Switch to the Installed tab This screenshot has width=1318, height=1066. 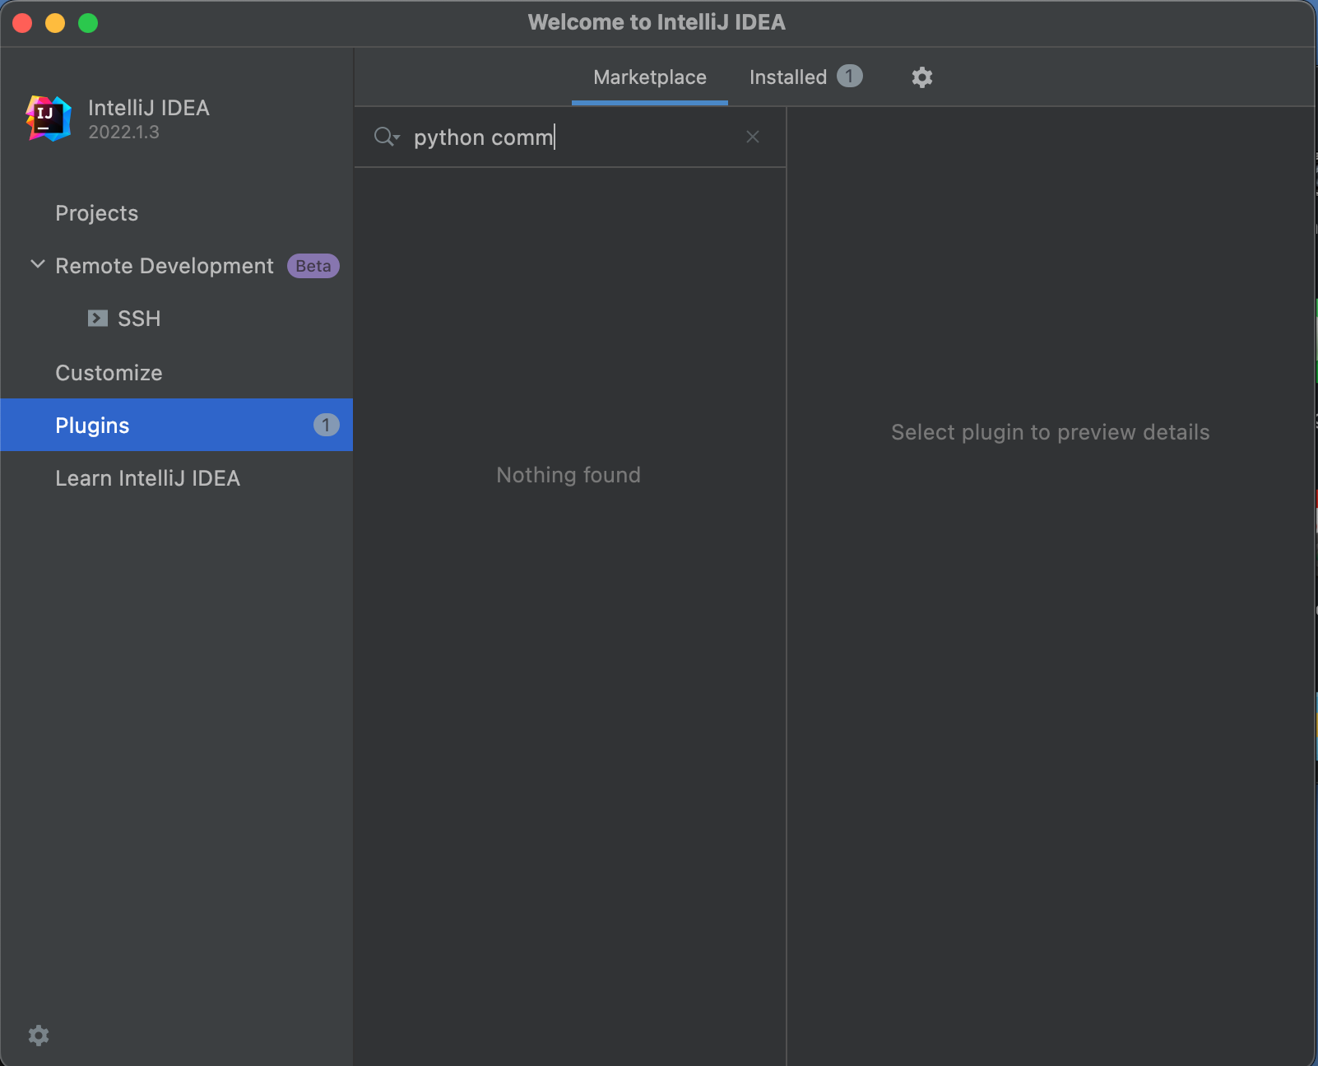787,77
